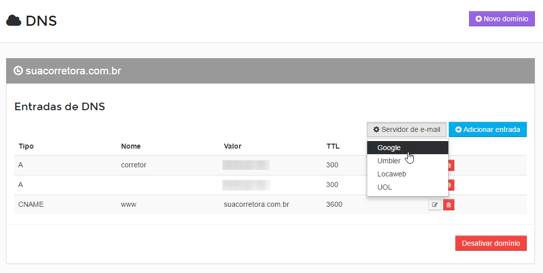Delete the www CNAME entry
Screen dimensions: 543x273
pos(449,205)
